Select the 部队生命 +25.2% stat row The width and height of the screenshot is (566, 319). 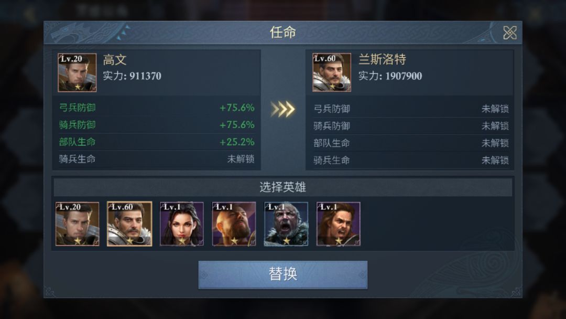tap(156, 142)
